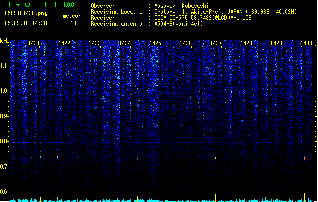Click observer name Masayuki Kobayashi
Screen dimensions: 318x202
181,6
